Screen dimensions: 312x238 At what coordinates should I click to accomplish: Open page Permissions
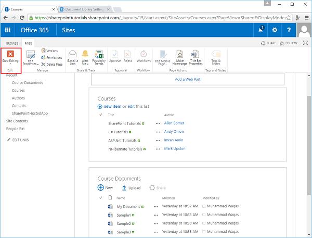tap(51, 57)
